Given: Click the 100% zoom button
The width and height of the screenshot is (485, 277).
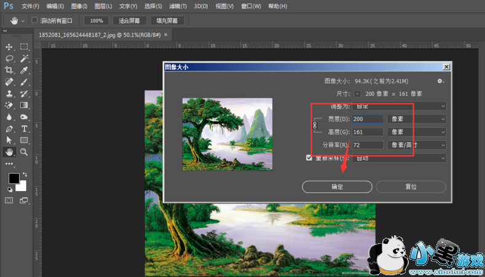Looking at the screenshot, I should pos(97,21).
